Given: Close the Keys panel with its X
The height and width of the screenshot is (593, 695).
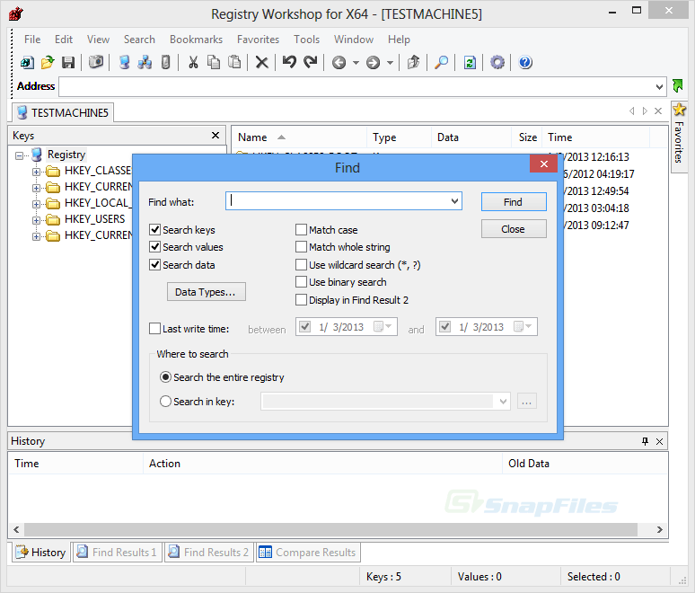Looking at the screenshot, I should [216, 136].
